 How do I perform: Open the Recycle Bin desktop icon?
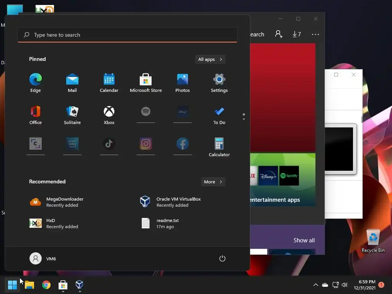(373, 241)
